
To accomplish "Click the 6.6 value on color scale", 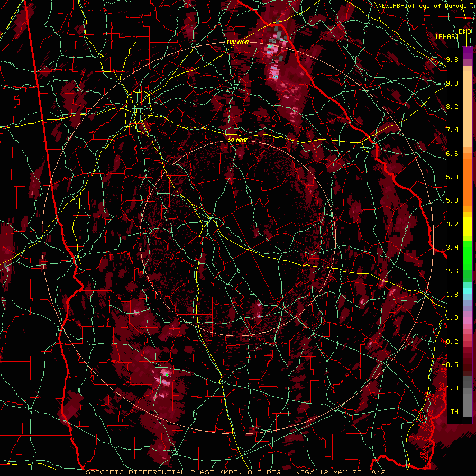I will pyautogui.click(x=452, y=153).
